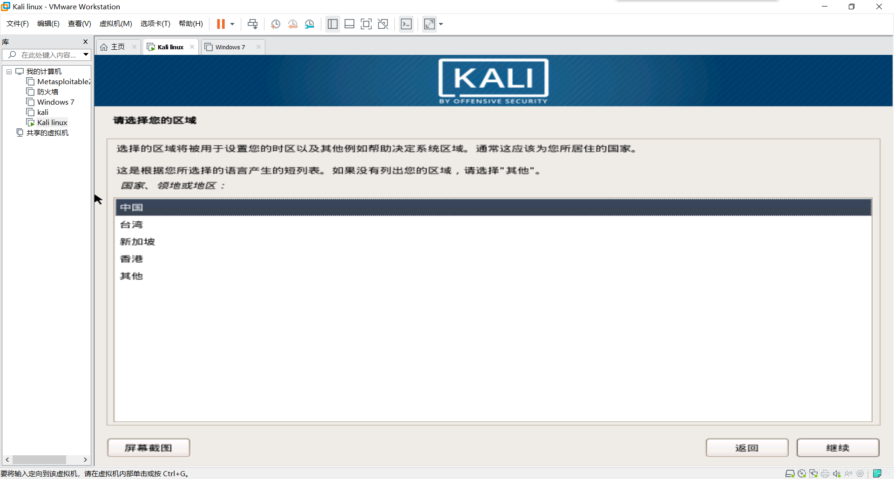Open the display stretch options dropdown
Image resolution: width=894 pixels, height=479 pixels.
tap(440, 24)
